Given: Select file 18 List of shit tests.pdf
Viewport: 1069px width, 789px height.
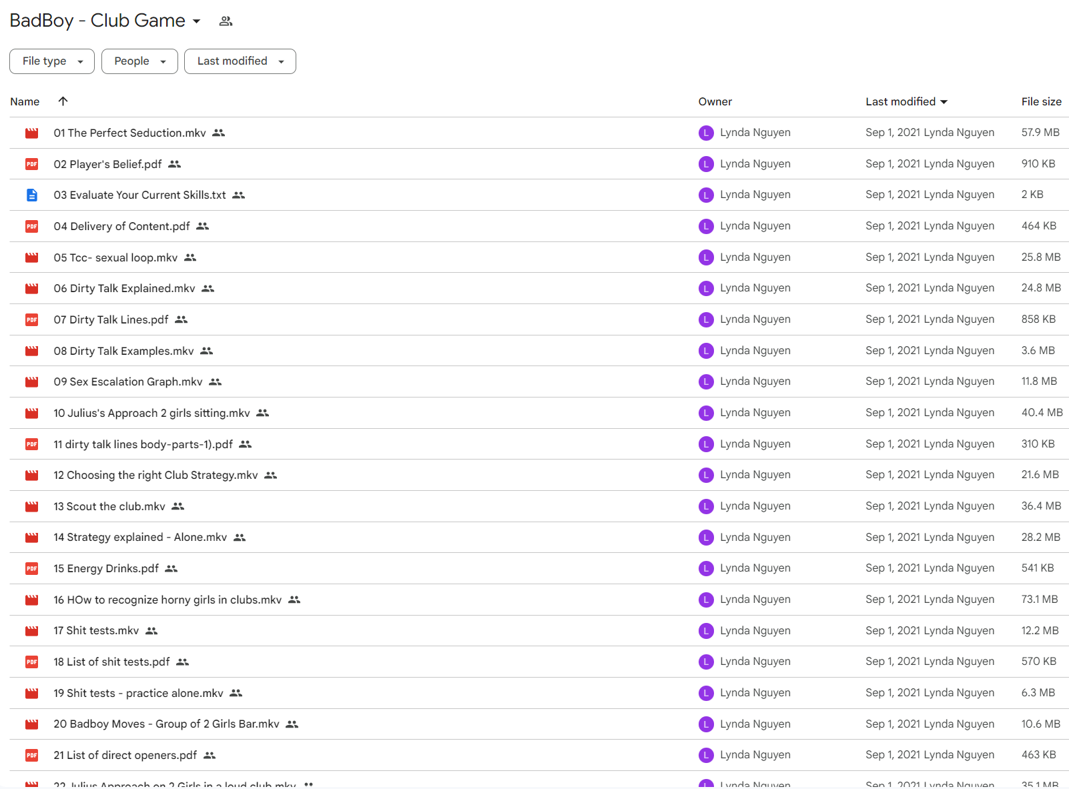Looking at the screenshot, I should (x=111, y=662).
